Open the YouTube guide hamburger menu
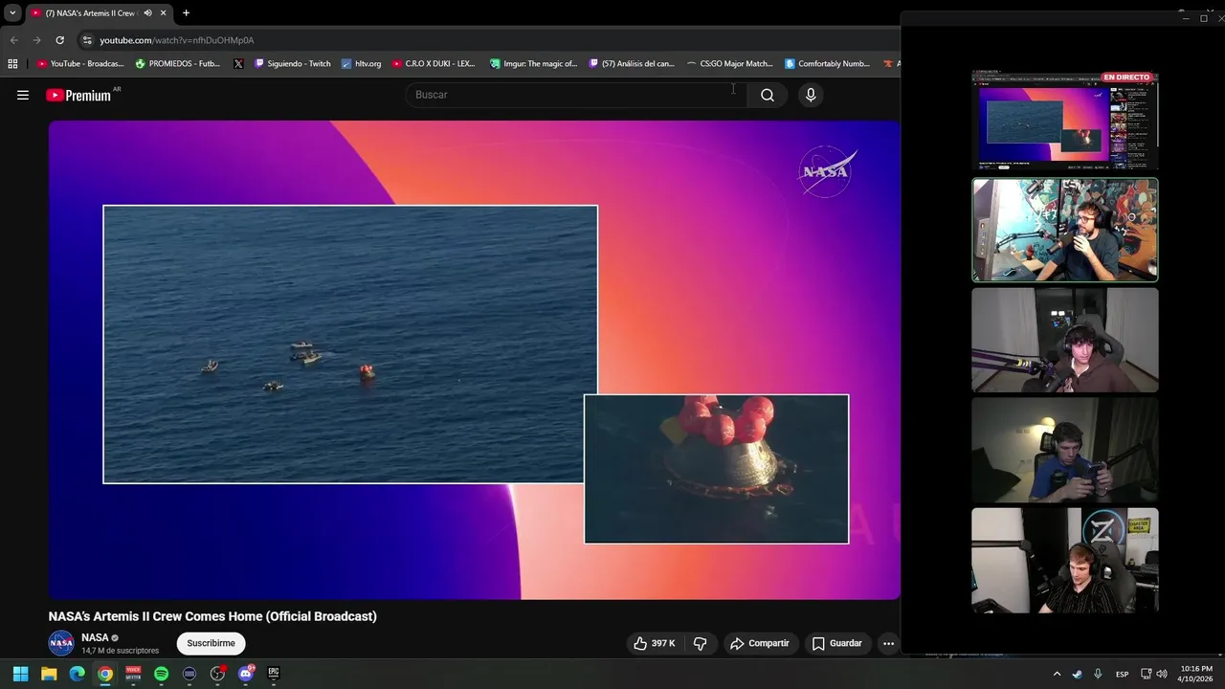Image resolution: width=1225 pixels, height=689 pixels. (23, 95)
